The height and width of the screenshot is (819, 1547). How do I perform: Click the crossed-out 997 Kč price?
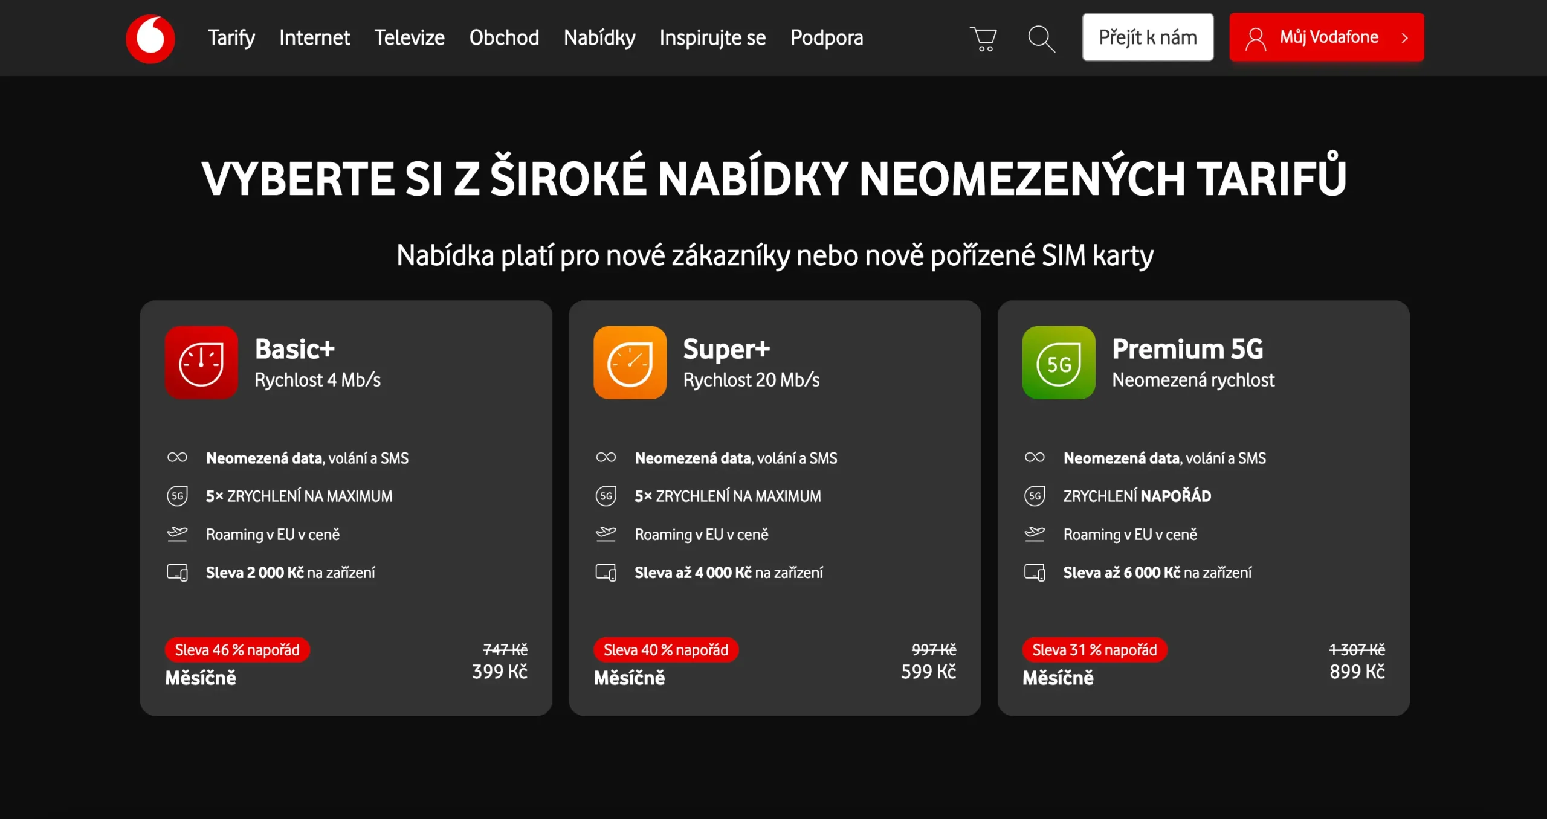click(934, 649)
